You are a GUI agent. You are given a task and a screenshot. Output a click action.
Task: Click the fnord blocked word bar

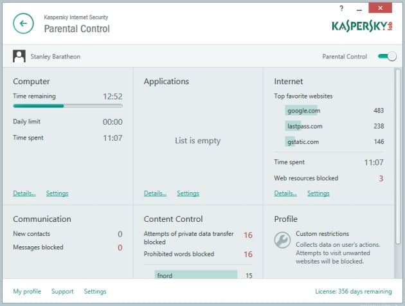196,274
